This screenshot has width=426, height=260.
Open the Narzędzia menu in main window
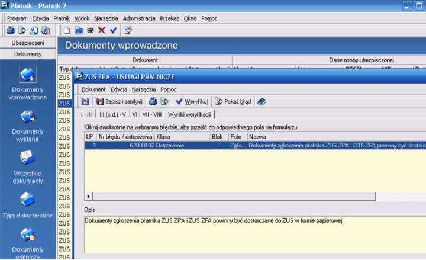pyautogui.click(x=106, y=18)
